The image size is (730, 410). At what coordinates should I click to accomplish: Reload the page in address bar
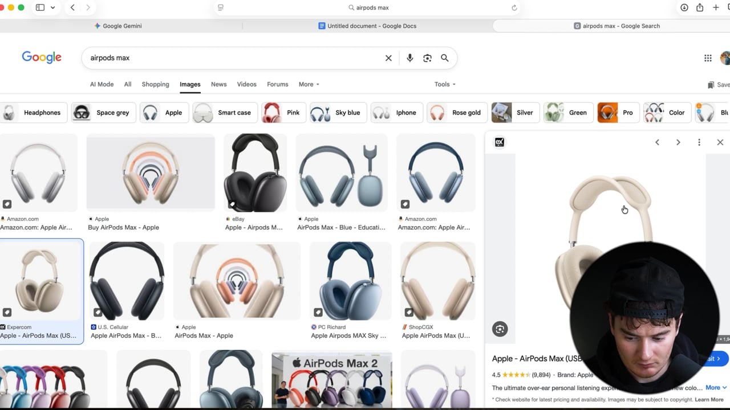coord(514,7)
